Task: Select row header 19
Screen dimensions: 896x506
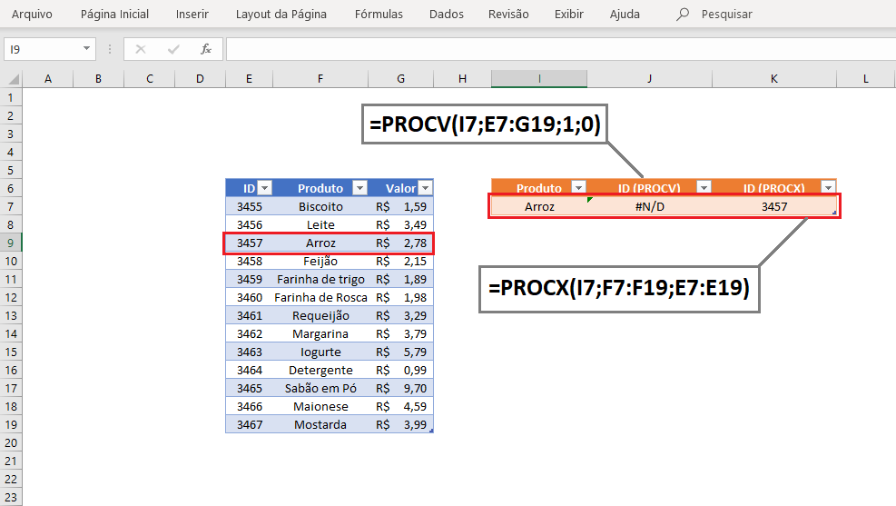Action: [x=11, y=425]
